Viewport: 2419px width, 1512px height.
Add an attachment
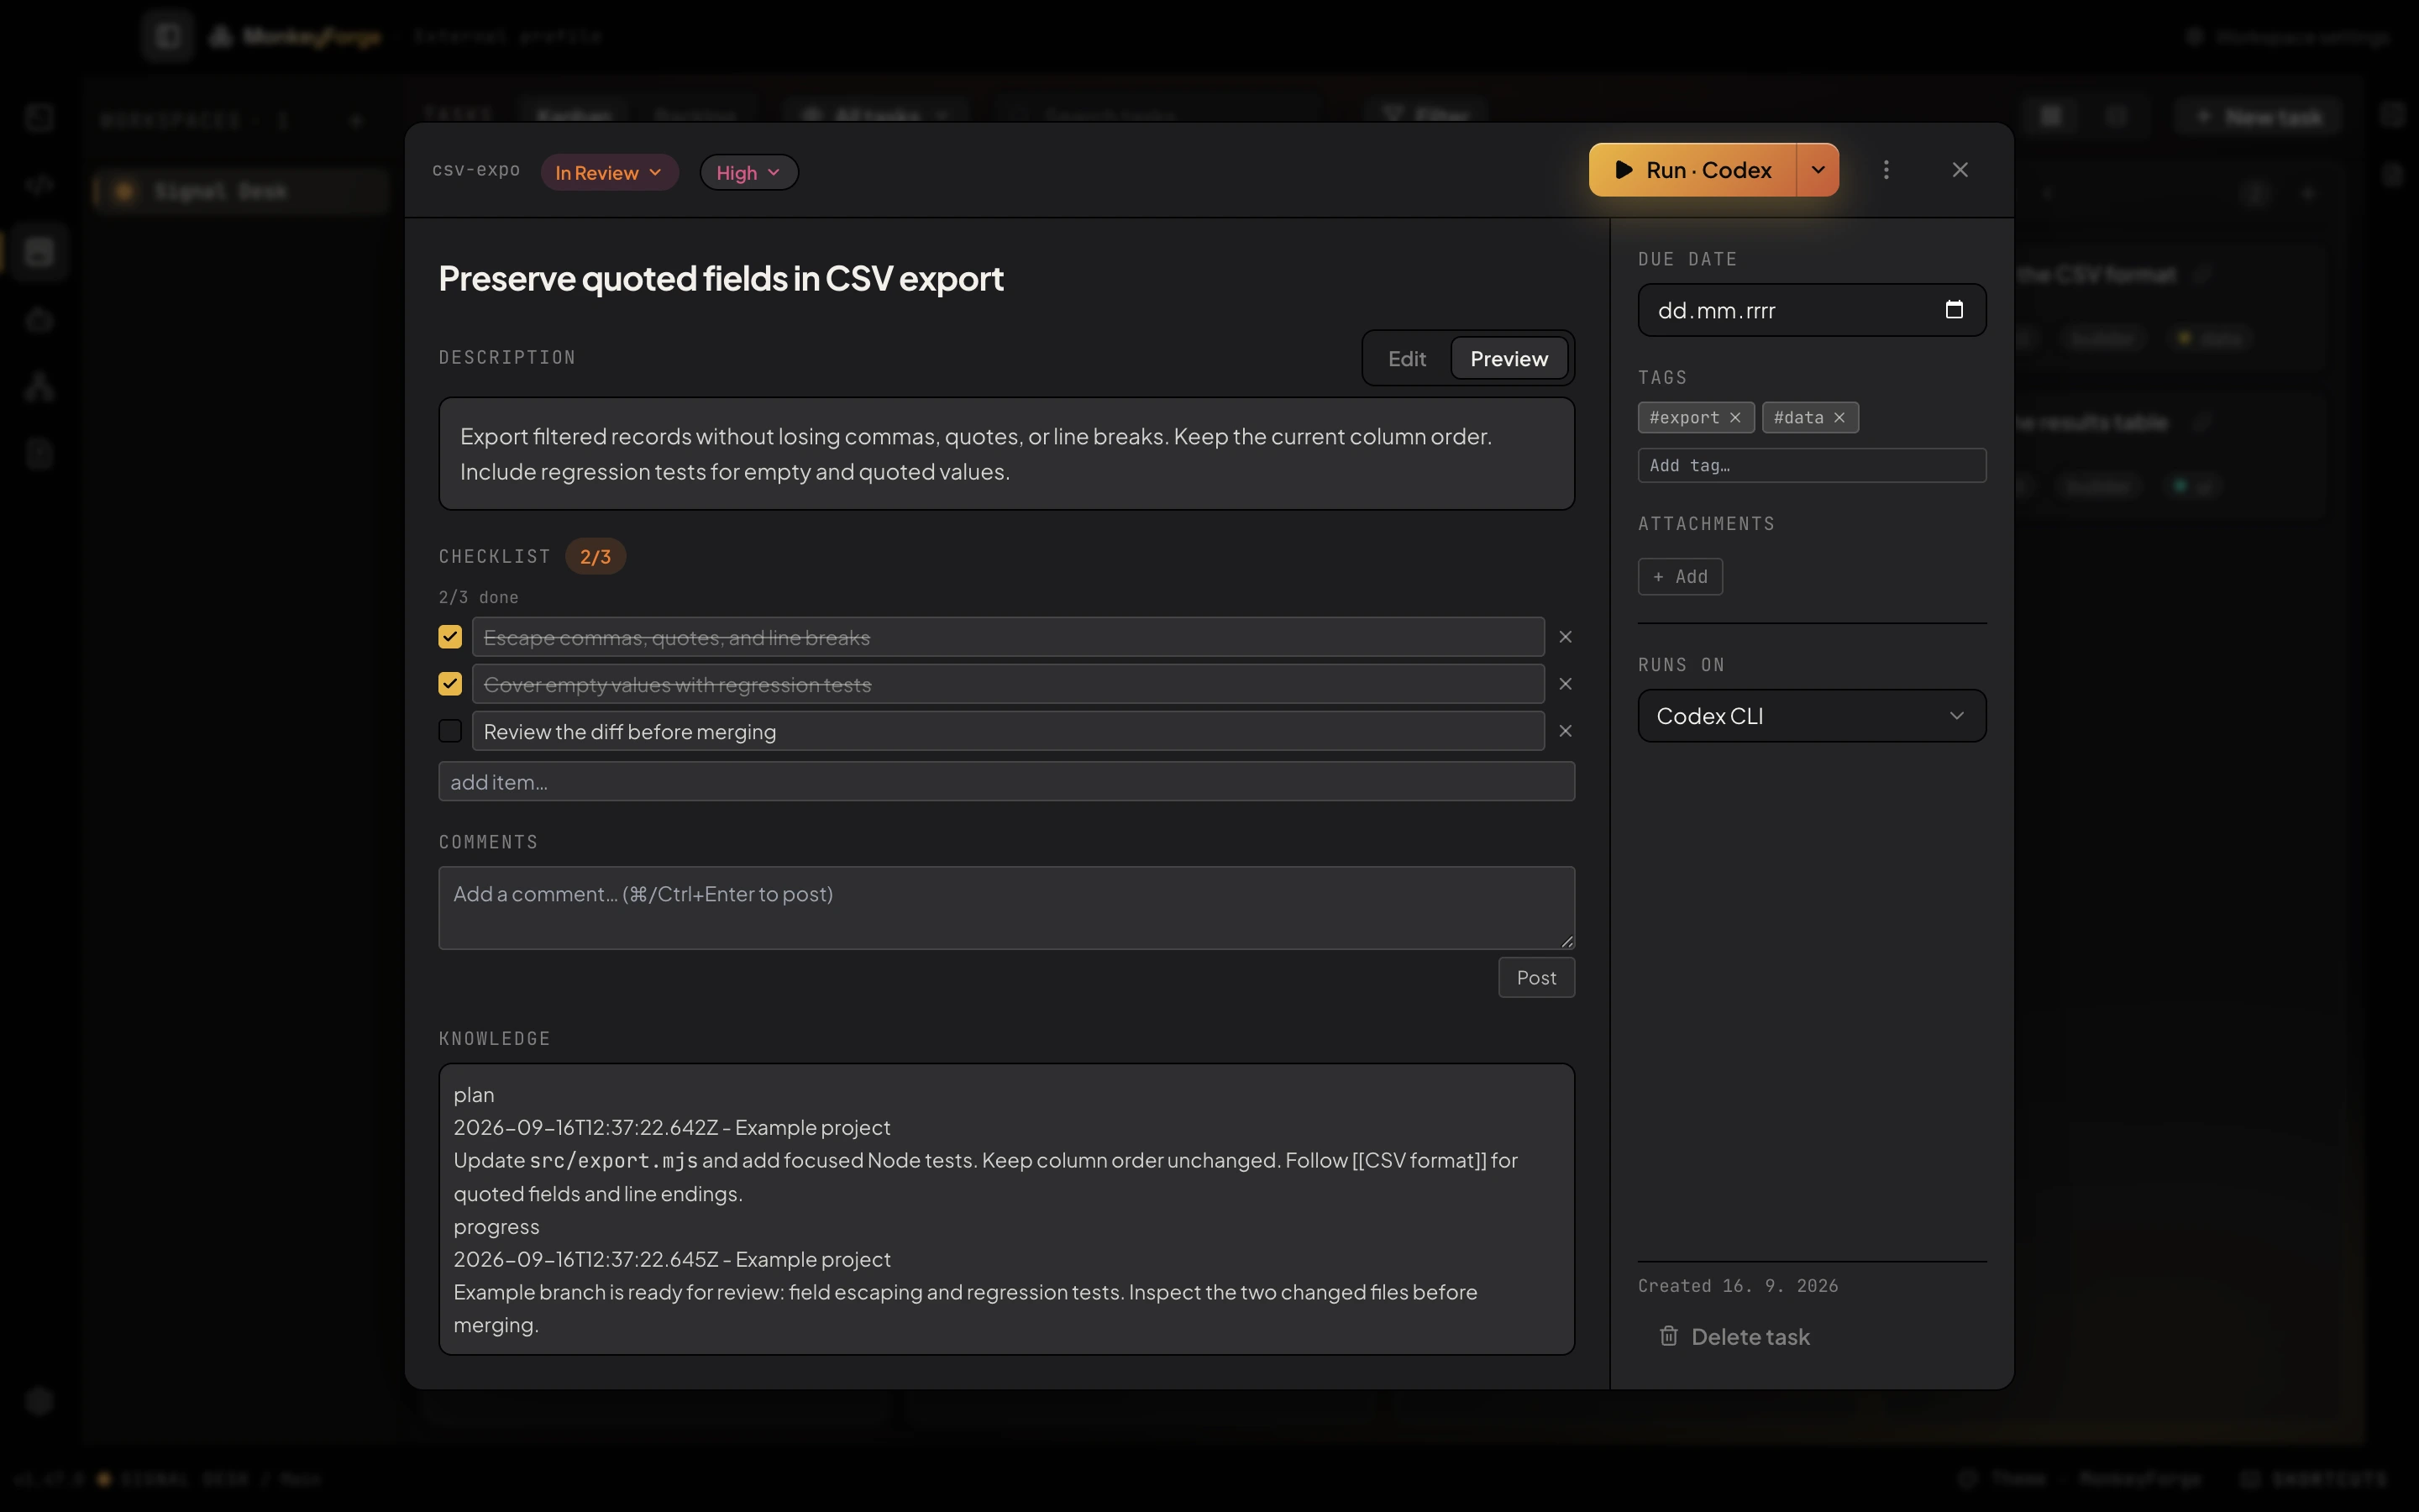(1681, 576)
